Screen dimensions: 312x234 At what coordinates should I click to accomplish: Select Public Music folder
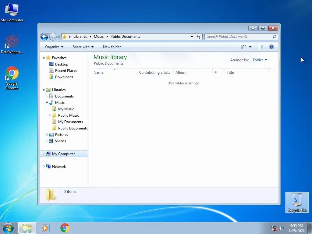point(69,115)
